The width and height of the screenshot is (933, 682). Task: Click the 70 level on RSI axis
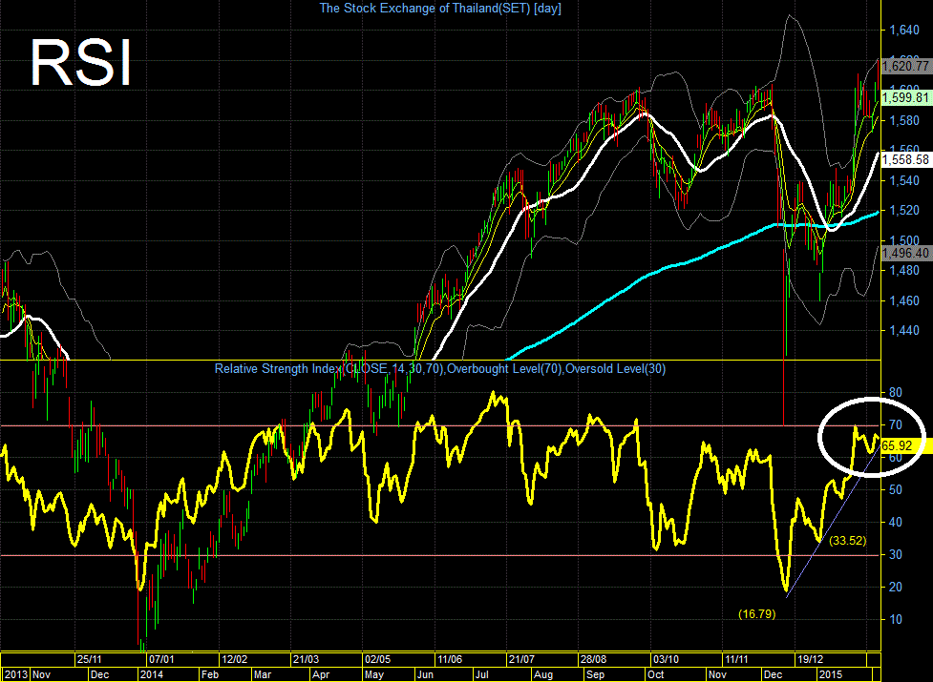[x=895, y=425]
